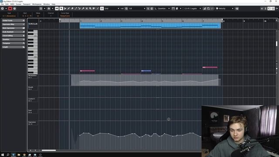The width and height of the screenshot is (279, 157).
Task: Open the CS Vl 2 Legato part selector dropdown
Action: 193,9
